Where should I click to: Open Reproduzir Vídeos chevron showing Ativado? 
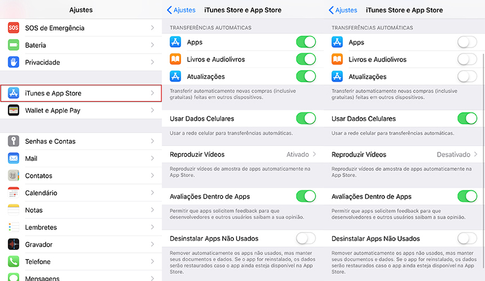[x=314, y=154]
